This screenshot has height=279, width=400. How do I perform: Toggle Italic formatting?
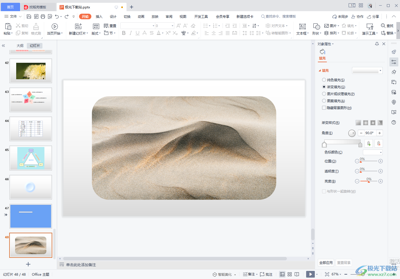point(130,33)
